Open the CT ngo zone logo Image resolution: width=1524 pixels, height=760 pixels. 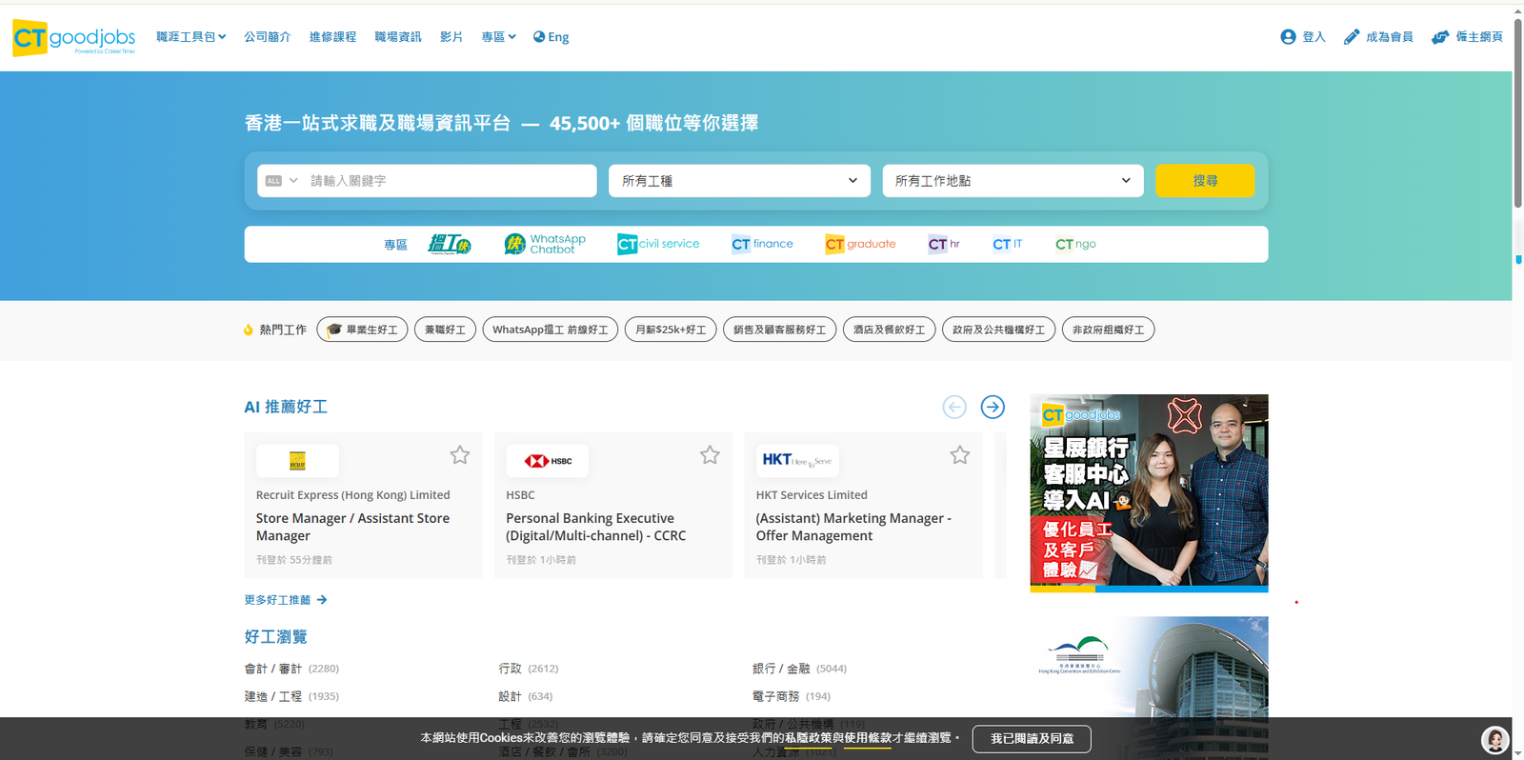[1075, 244]
